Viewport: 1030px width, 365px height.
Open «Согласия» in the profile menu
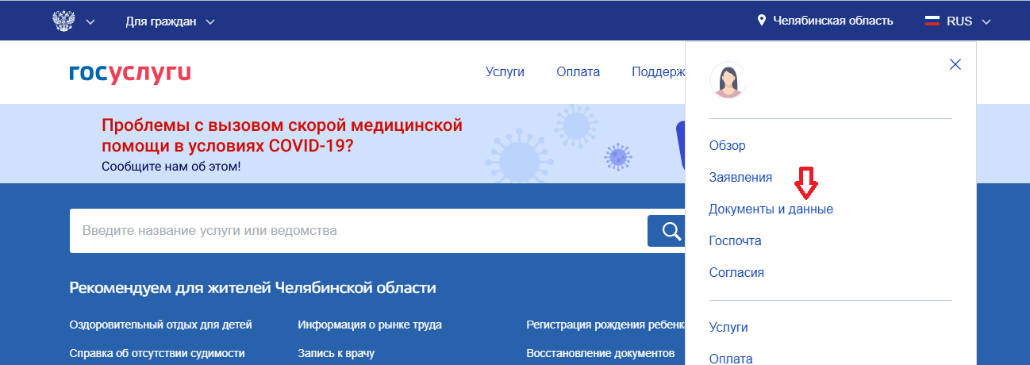coord(736,272)
